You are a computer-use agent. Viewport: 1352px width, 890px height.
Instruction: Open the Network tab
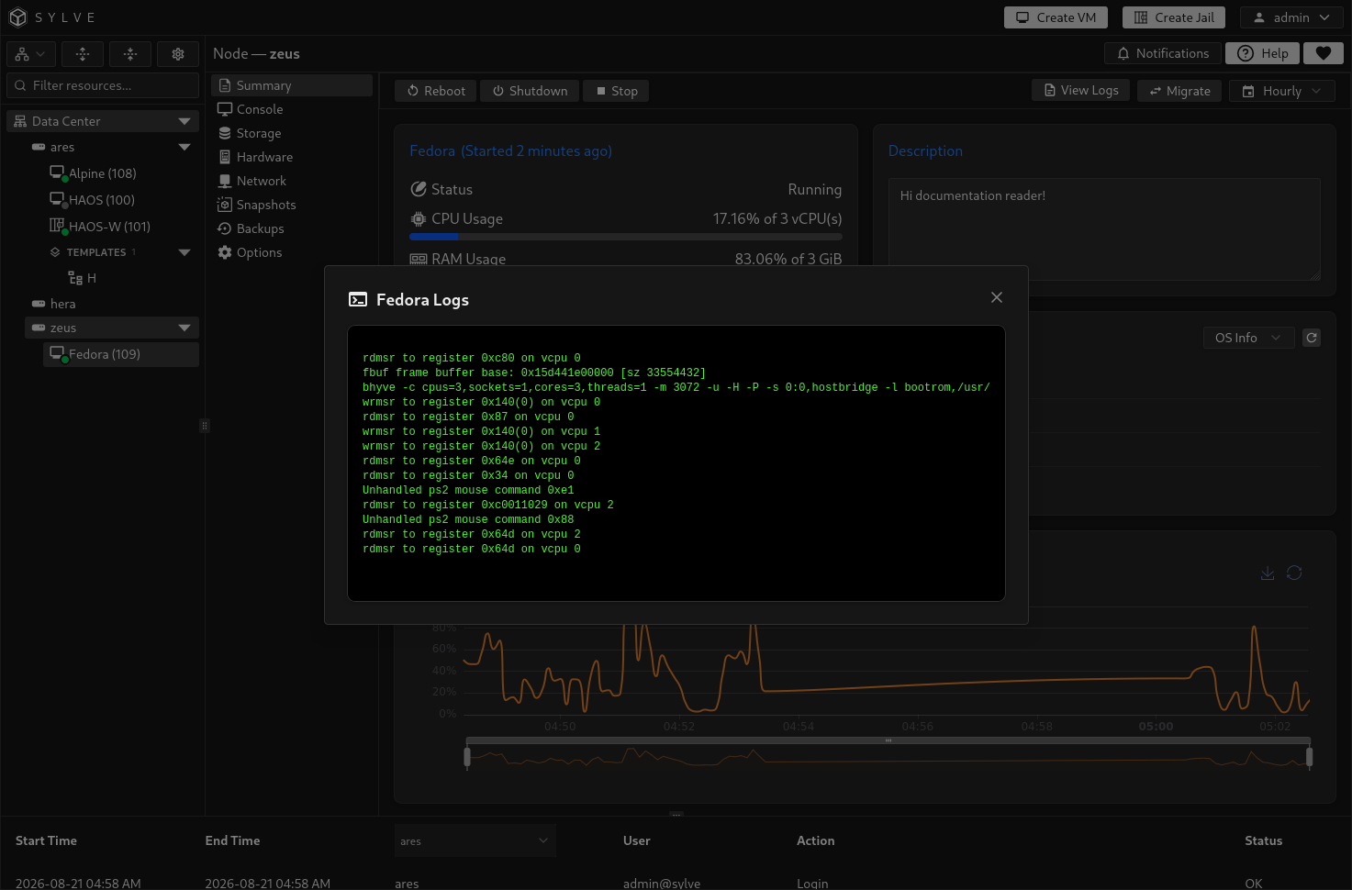tap(292, 181)
